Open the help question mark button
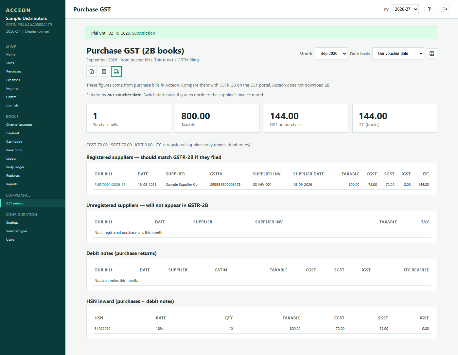The width and height of the screenshot is (458, 355). point(429,9)
